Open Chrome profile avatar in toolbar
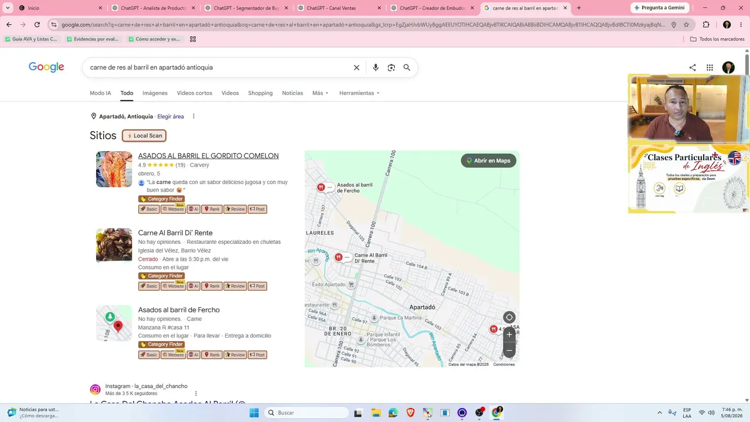Image resolution: width=750 pixels, height=422 pixels. pyautogui.click(x=727, y=25)
